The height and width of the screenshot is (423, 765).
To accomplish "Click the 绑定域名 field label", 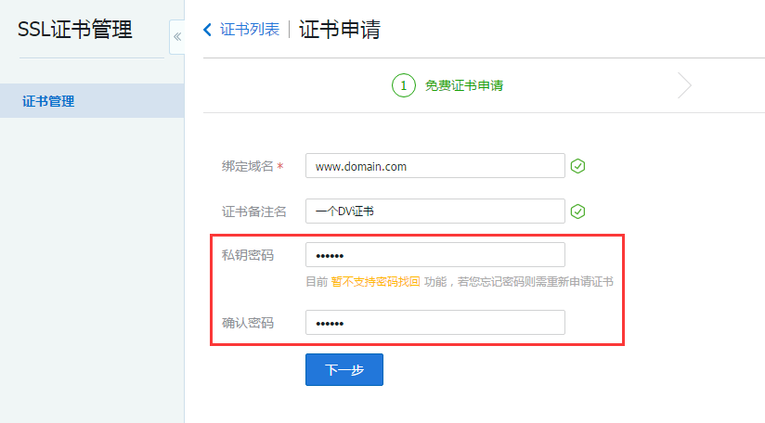I will pos(247,166).
